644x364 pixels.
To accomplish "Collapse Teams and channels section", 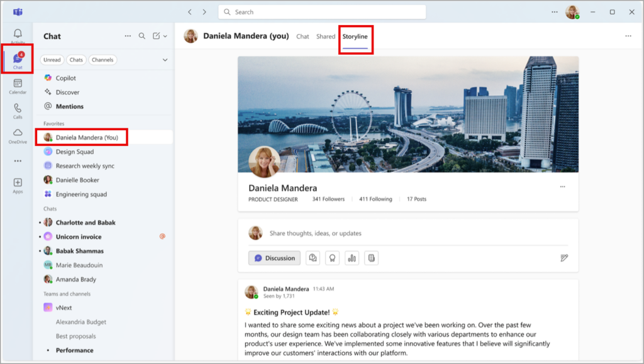I will (67, 294).
